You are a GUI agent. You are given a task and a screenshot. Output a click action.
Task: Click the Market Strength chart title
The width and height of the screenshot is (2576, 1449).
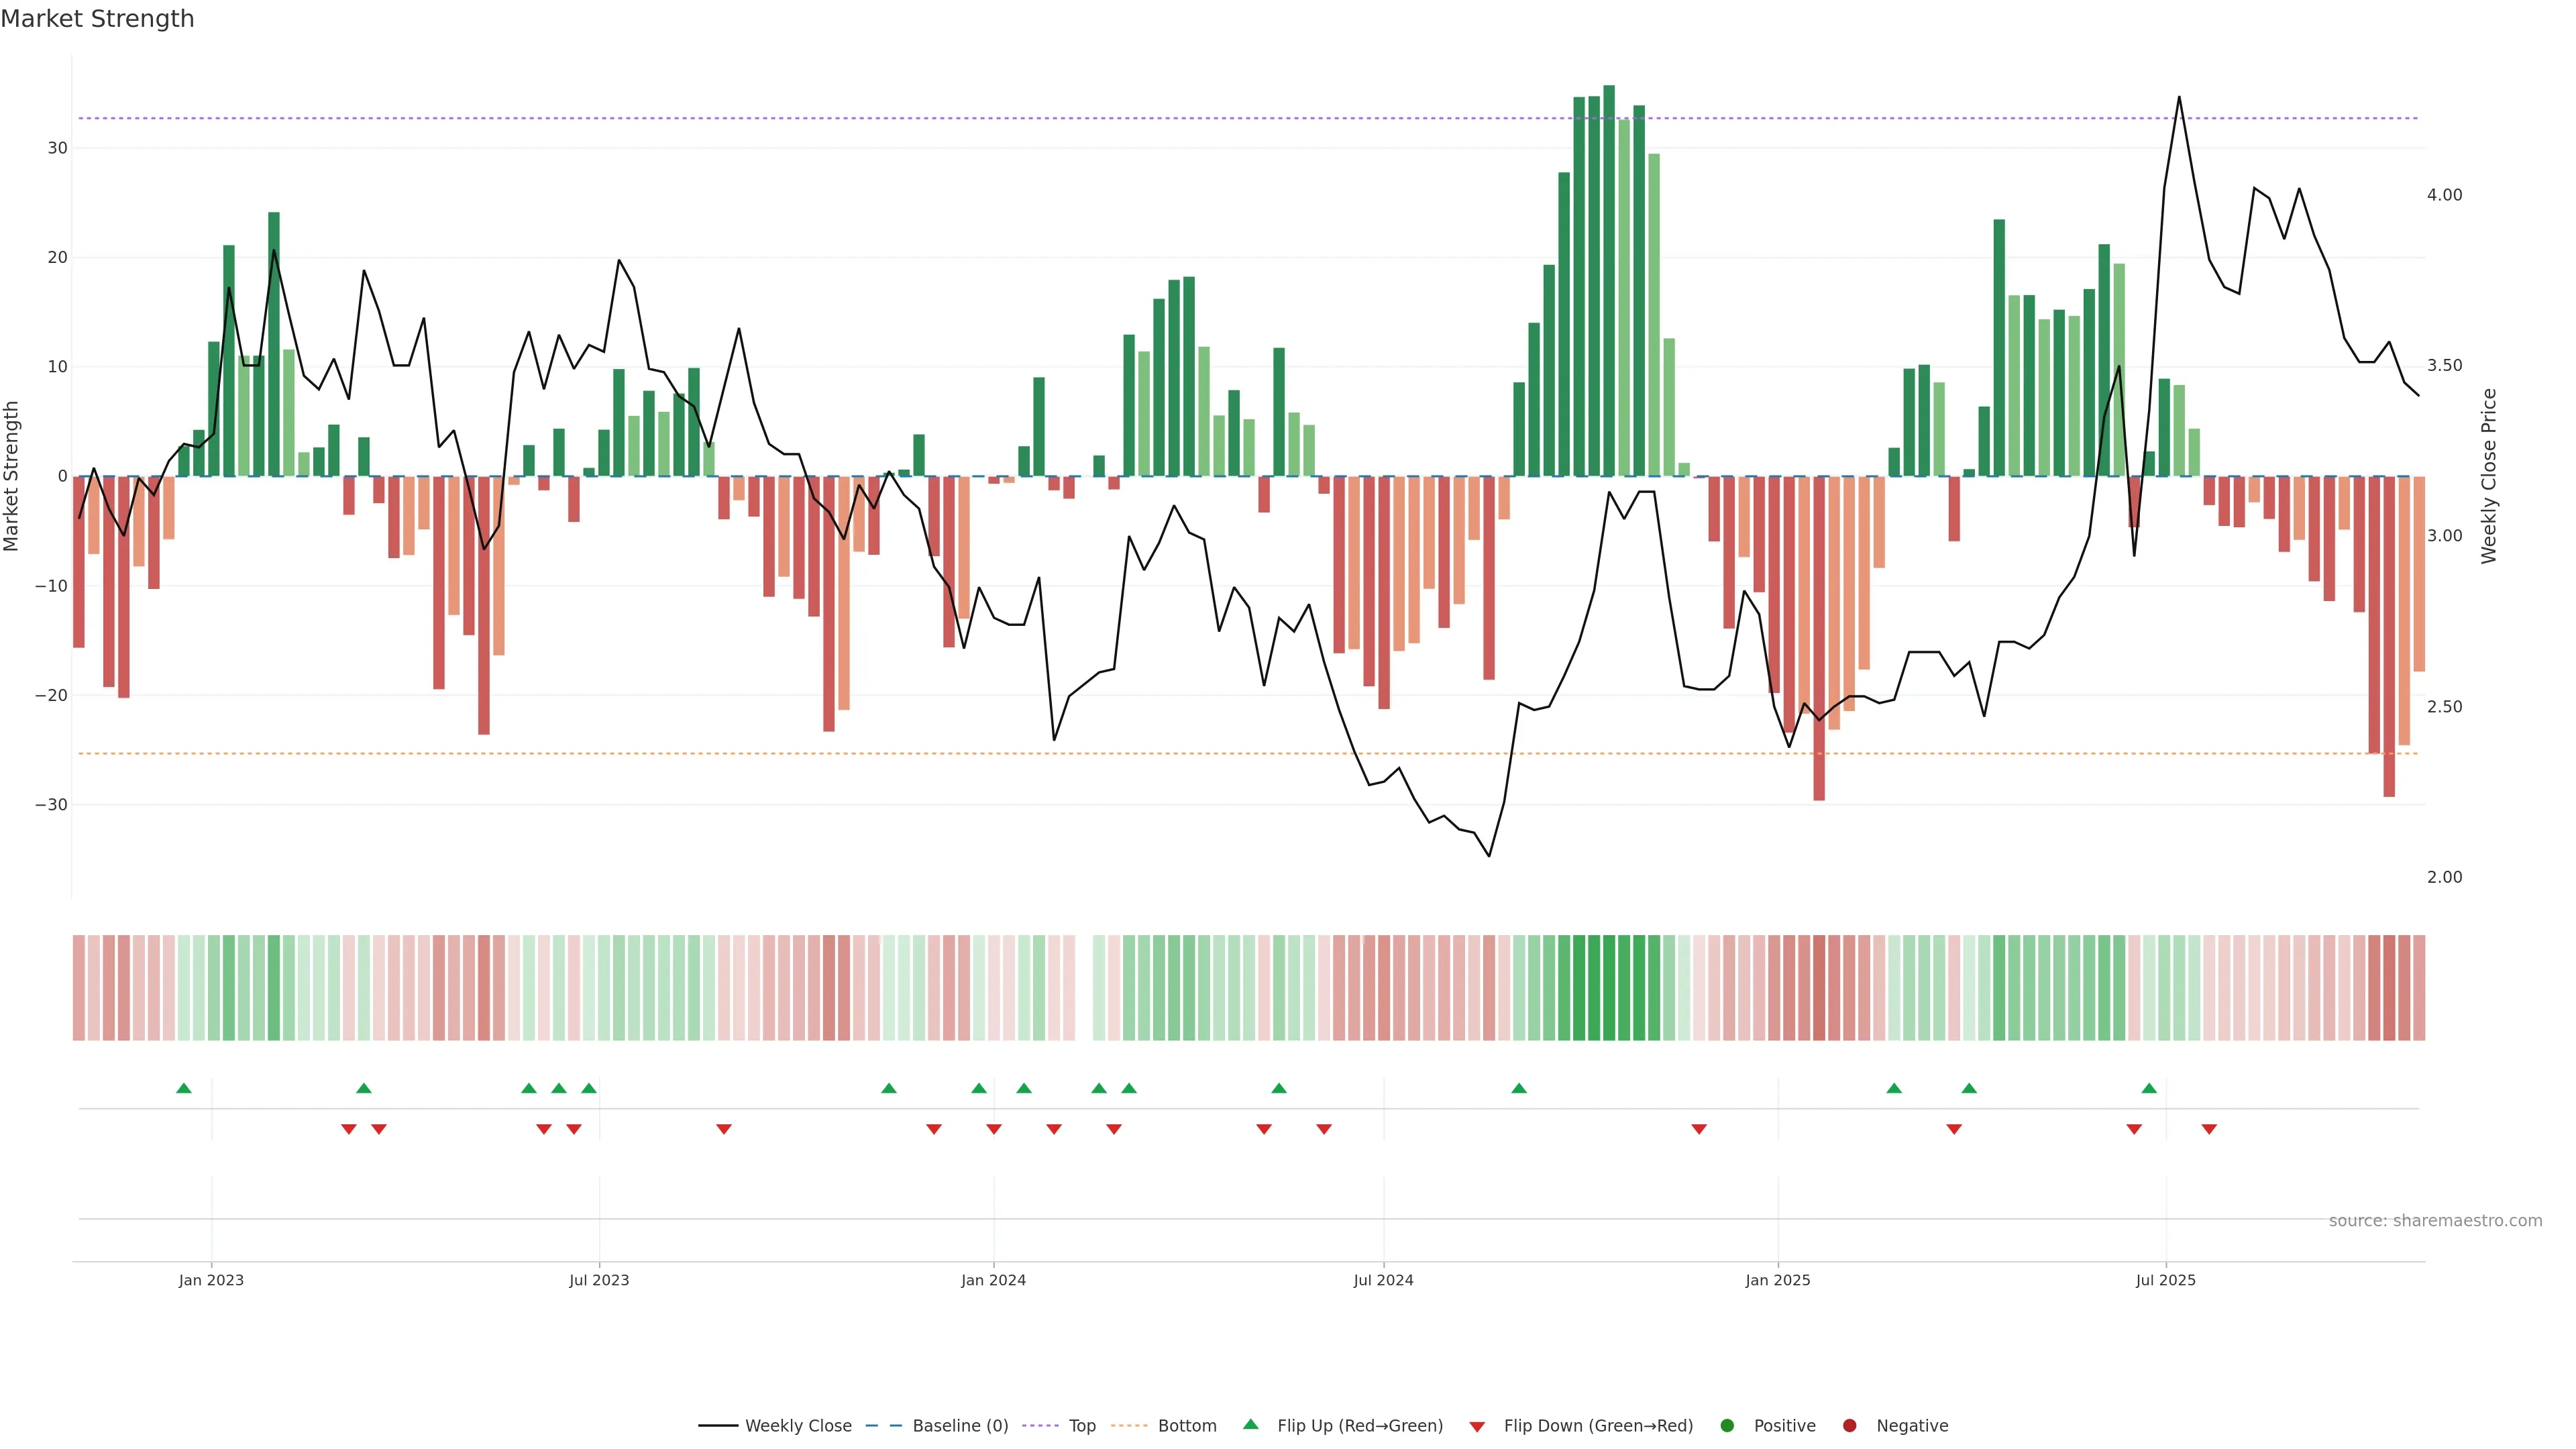[97, 19]
